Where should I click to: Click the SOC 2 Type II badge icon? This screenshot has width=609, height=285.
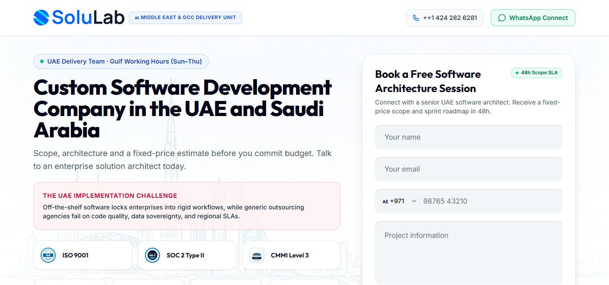point(152,255)
